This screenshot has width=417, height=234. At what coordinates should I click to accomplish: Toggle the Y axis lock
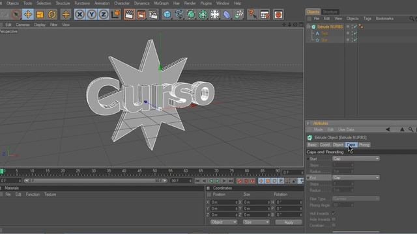click(x=91, y=14)
